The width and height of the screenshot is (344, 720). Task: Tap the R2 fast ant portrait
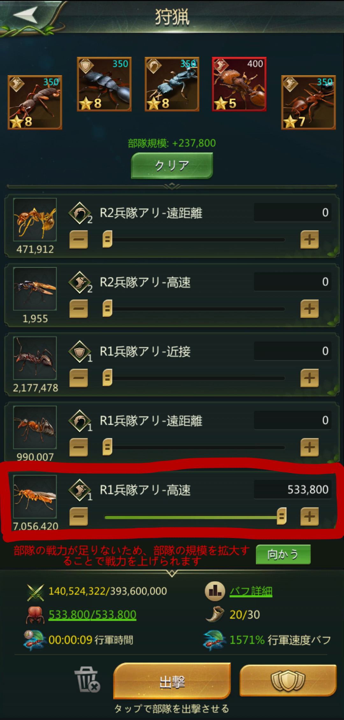pos(35,289)
